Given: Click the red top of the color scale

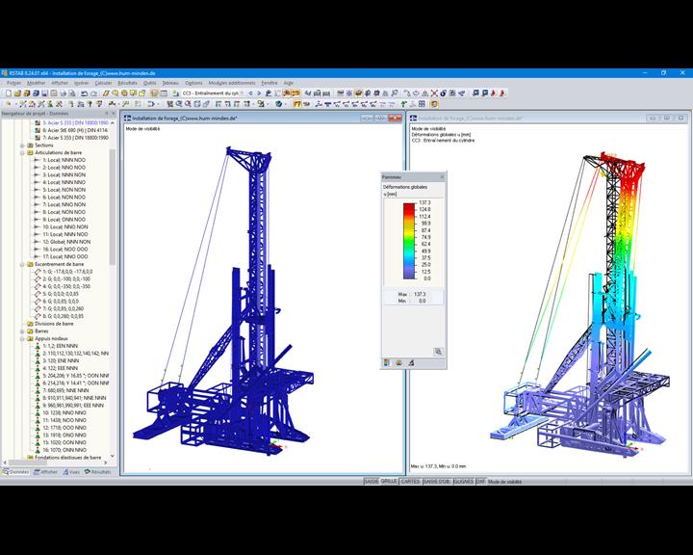Looking at the screenshot, I should click(x=409, y=208).
